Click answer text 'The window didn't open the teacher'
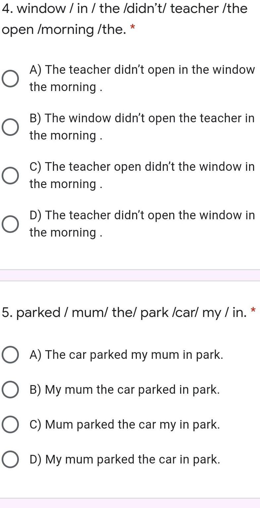This screenshot has height=508, width=260. 142,127
